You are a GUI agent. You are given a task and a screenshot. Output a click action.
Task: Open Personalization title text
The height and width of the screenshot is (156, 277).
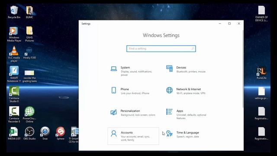click(x=130, y=111)
